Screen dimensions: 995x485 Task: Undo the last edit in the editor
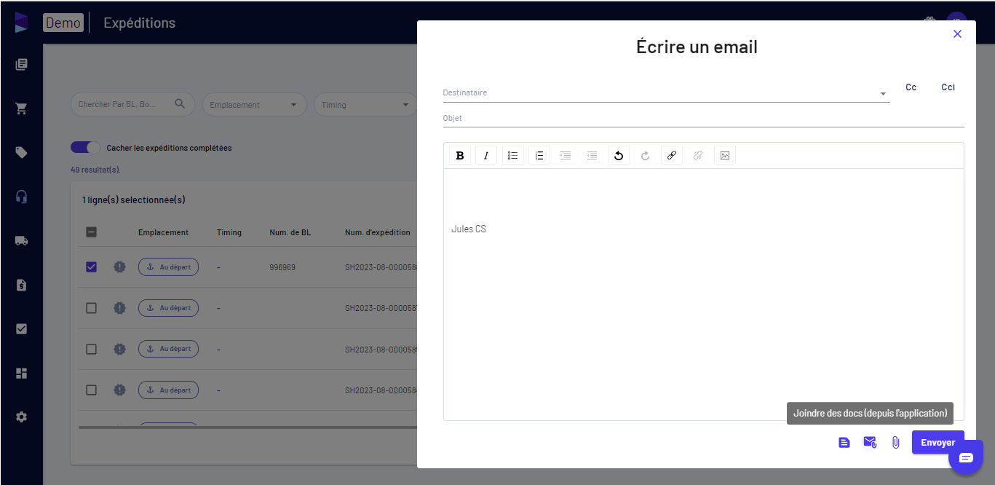(619, 155)
